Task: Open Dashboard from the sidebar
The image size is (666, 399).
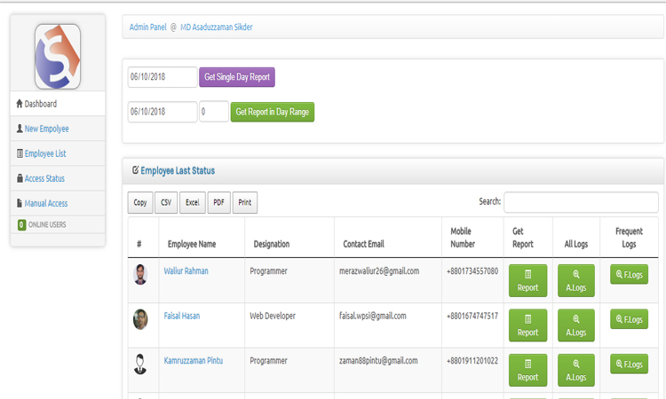Action: [41, 104]
